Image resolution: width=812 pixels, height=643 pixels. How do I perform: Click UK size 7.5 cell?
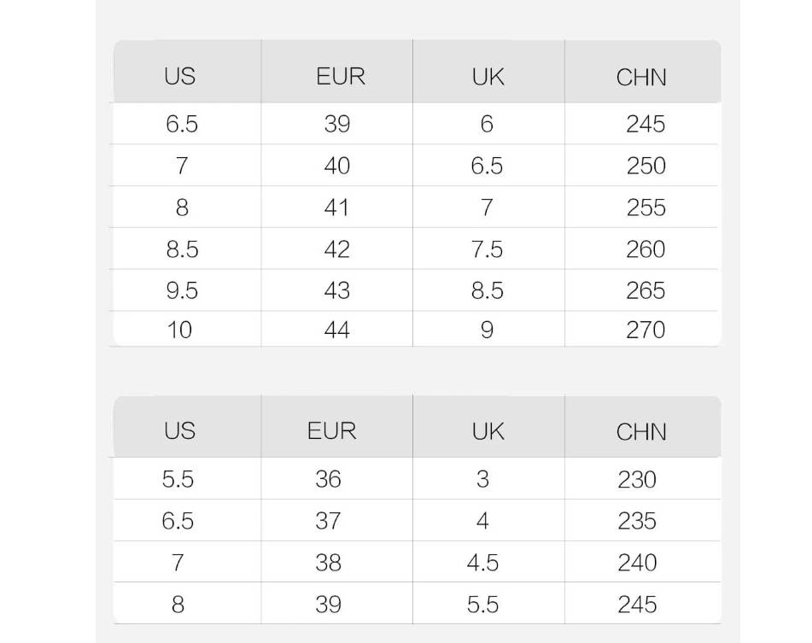click(487, 249)
